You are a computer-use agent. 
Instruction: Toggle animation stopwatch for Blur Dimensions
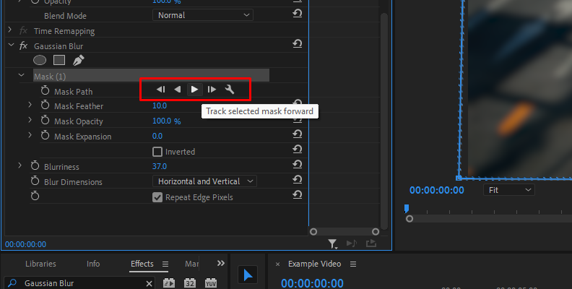35,181
